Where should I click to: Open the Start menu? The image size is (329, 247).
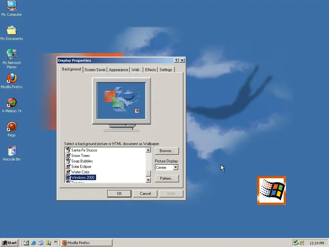[x=9, y=243]
